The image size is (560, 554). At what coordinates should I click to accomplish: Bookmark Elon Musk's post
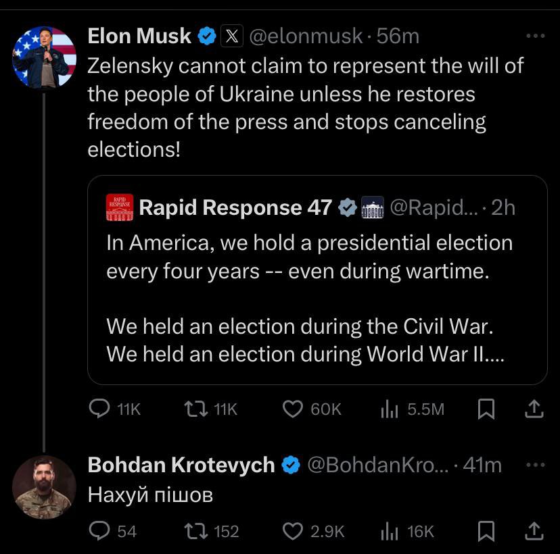(486, 409)
